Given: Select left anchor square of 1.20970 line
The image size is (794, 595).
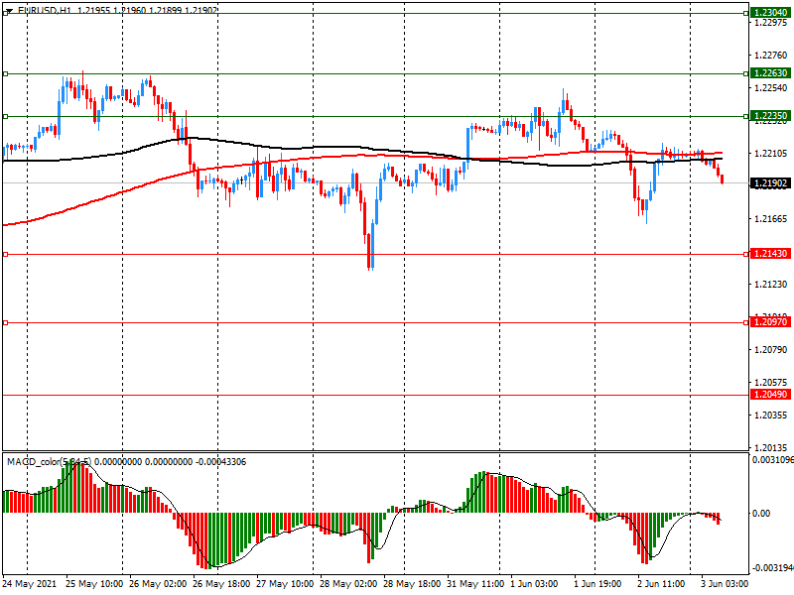Looking at the screenshot, I should [5, 322].
